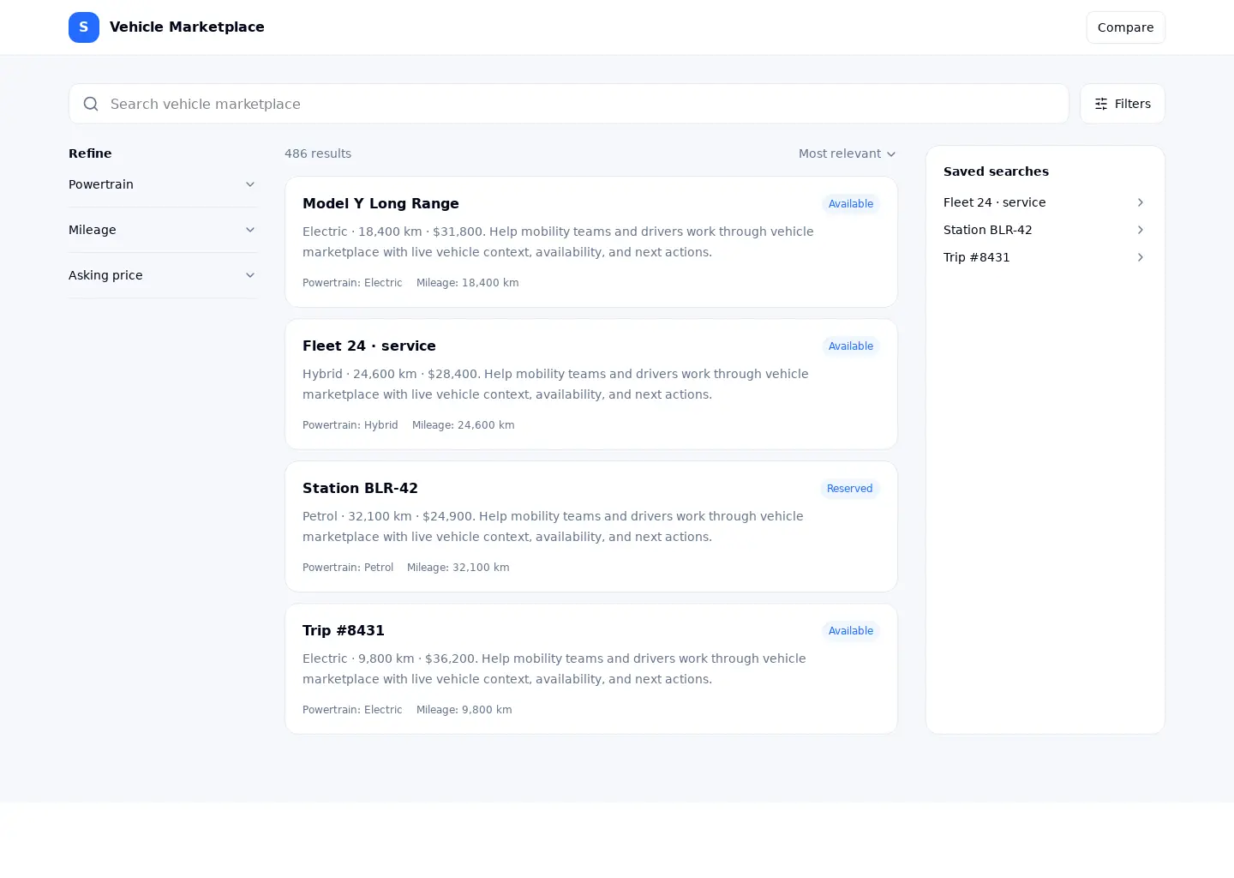Viewport: 1234px width, 878px height.
Task: Click chevron next to saved Fleet 24 · service
Action: [1140, 202]
